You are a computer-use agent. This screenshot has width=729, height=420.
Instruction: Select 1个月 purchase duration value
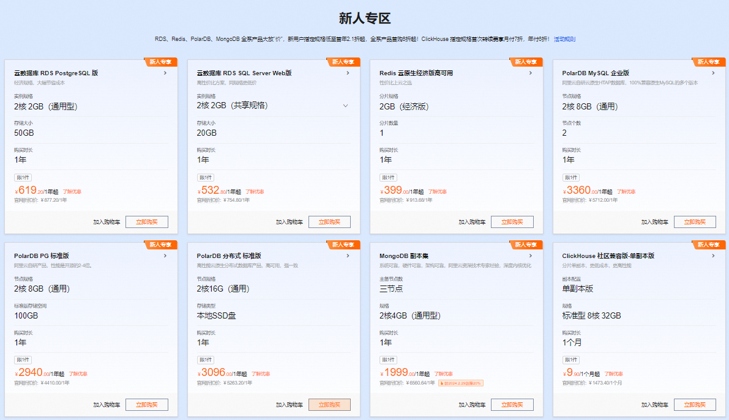tap(572, 342)
